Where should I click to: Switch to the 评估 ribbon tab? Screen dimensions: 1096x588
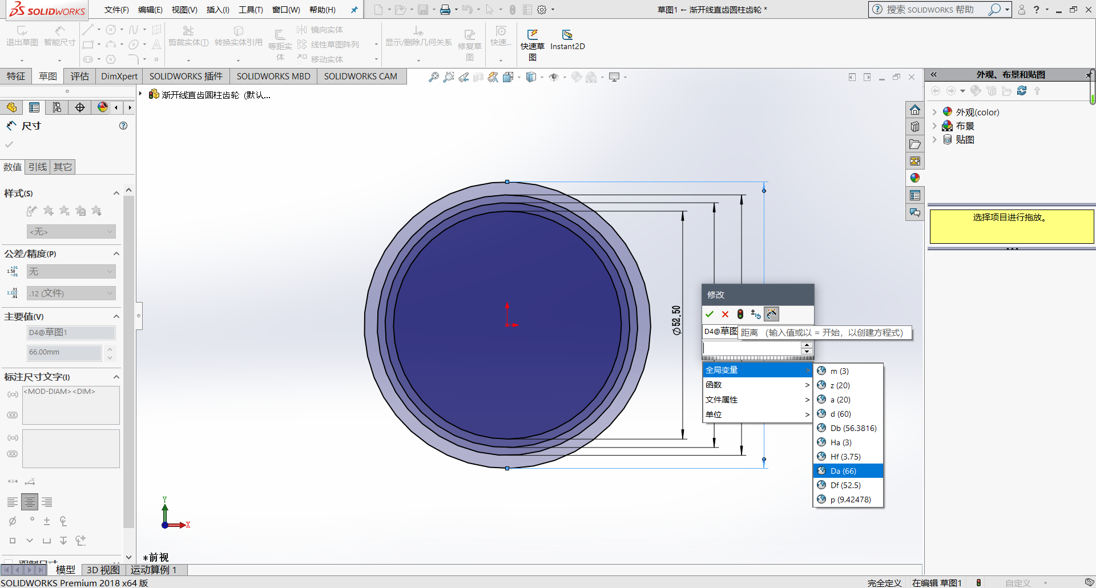click(x=80, y=76)
